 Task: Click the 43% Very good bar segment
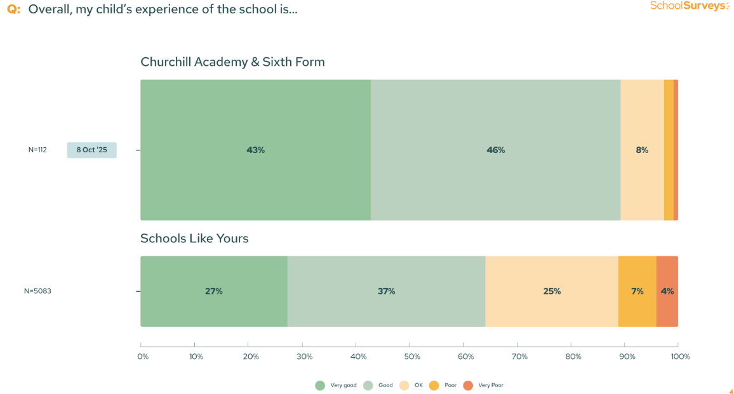[255, 150]
